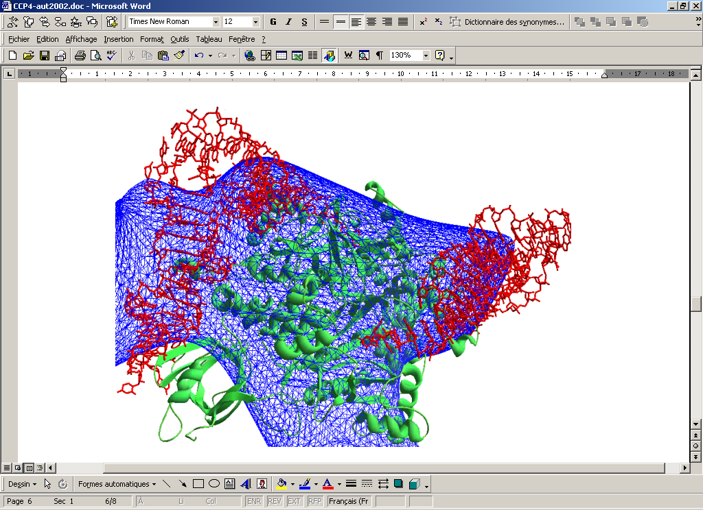Open the Insertion menu
Viewport: 703px width, 510px height.
(x=119, y=39)
